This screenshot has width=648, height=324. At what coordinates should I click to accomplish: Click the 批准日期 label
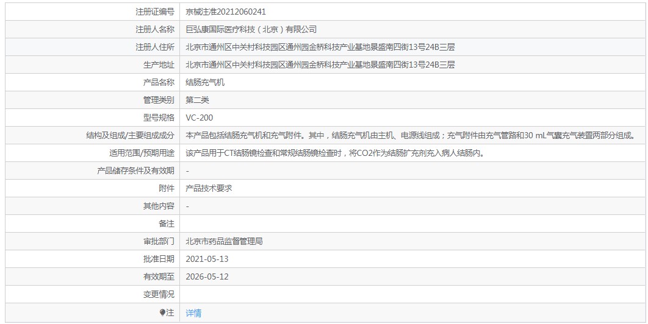[159, 259]
